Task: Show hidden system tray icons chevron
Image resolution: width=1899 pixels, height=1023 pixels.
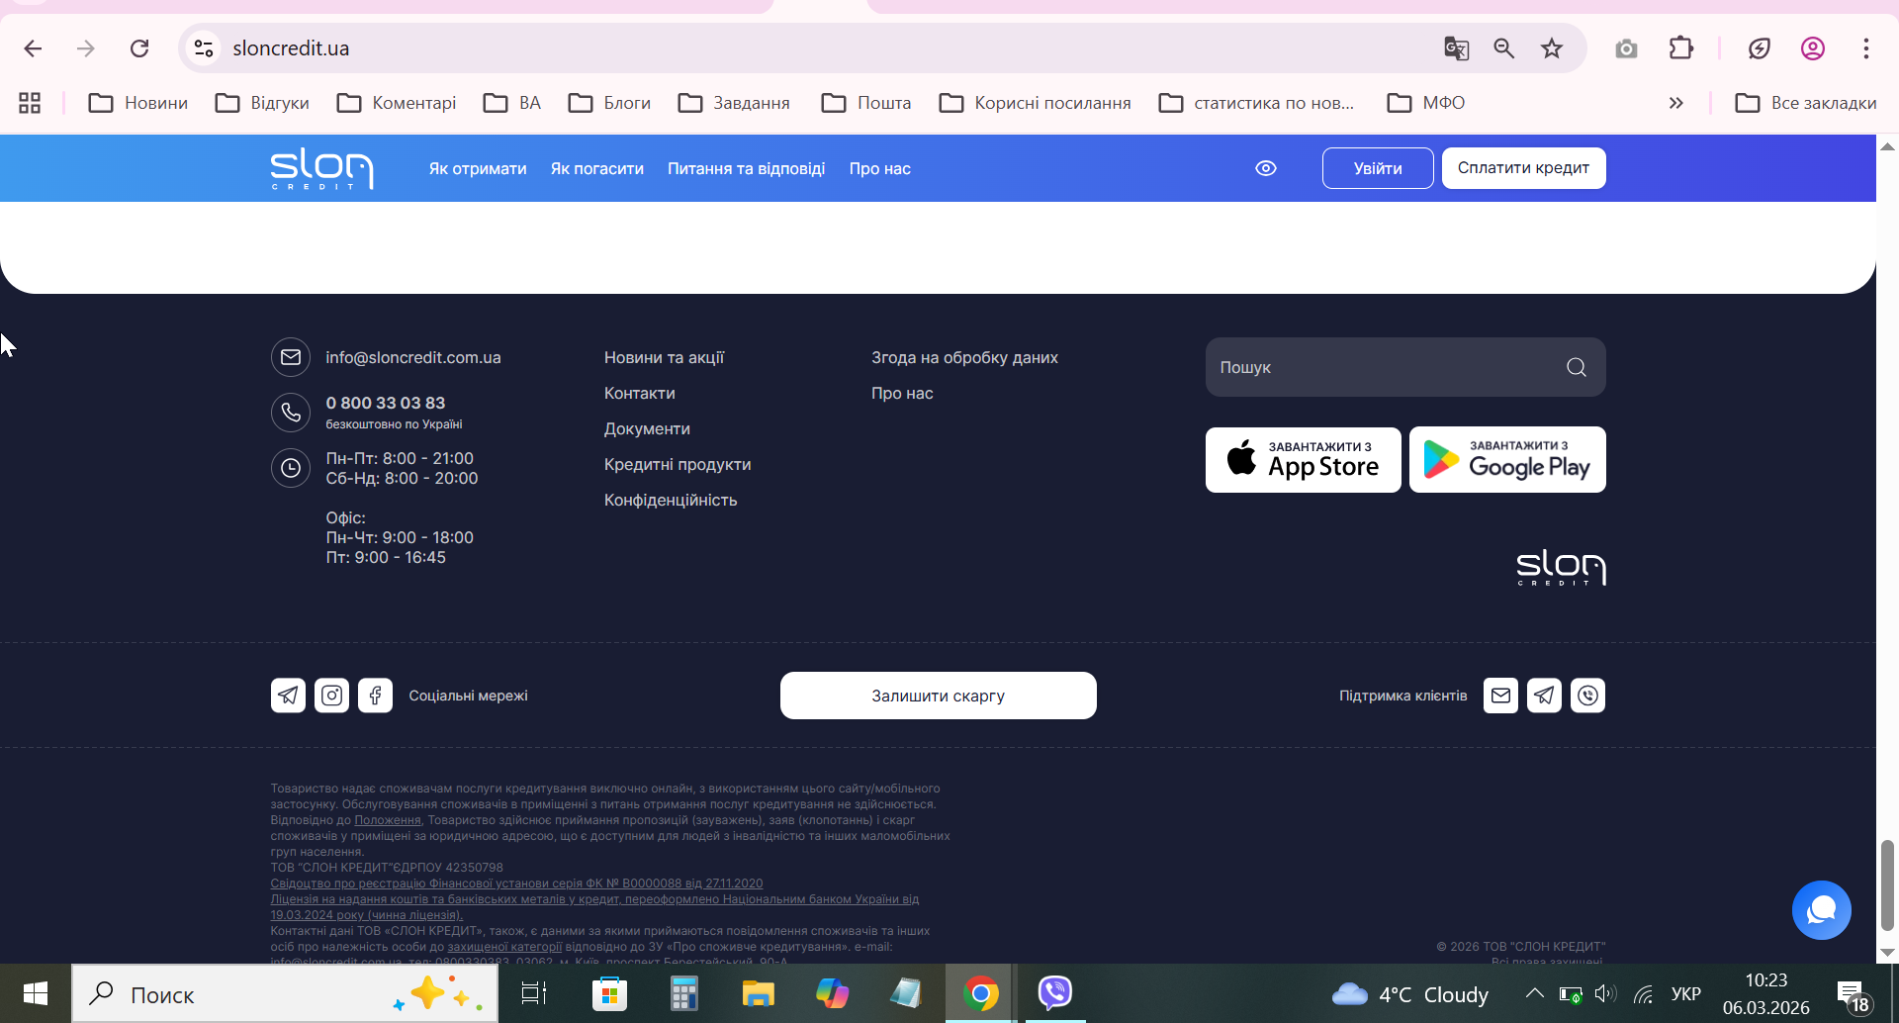Action: pos(1534,993)
